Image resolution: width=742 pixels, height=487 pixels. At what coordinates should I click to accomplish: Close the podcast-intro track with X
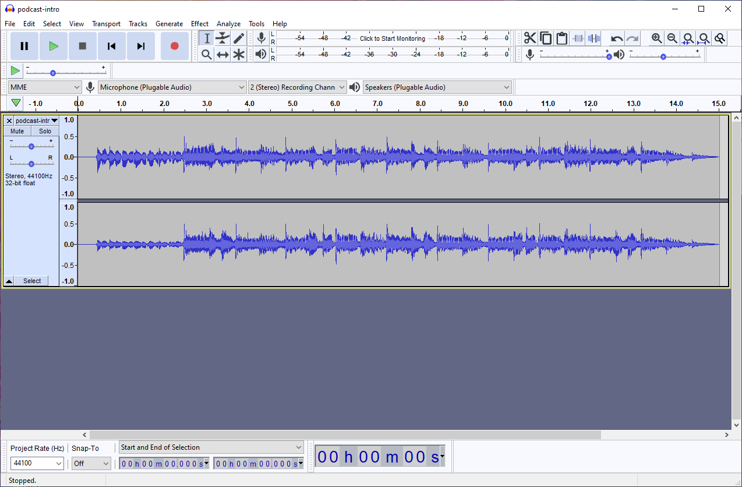pos(9,121)
